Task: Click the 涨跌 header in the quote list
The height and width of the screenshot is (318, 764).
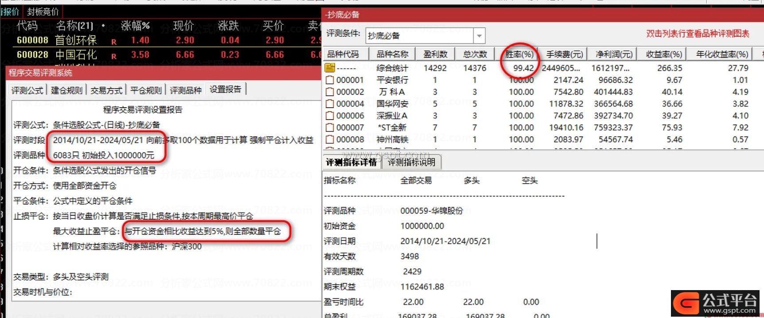Action: pos(229,26)
